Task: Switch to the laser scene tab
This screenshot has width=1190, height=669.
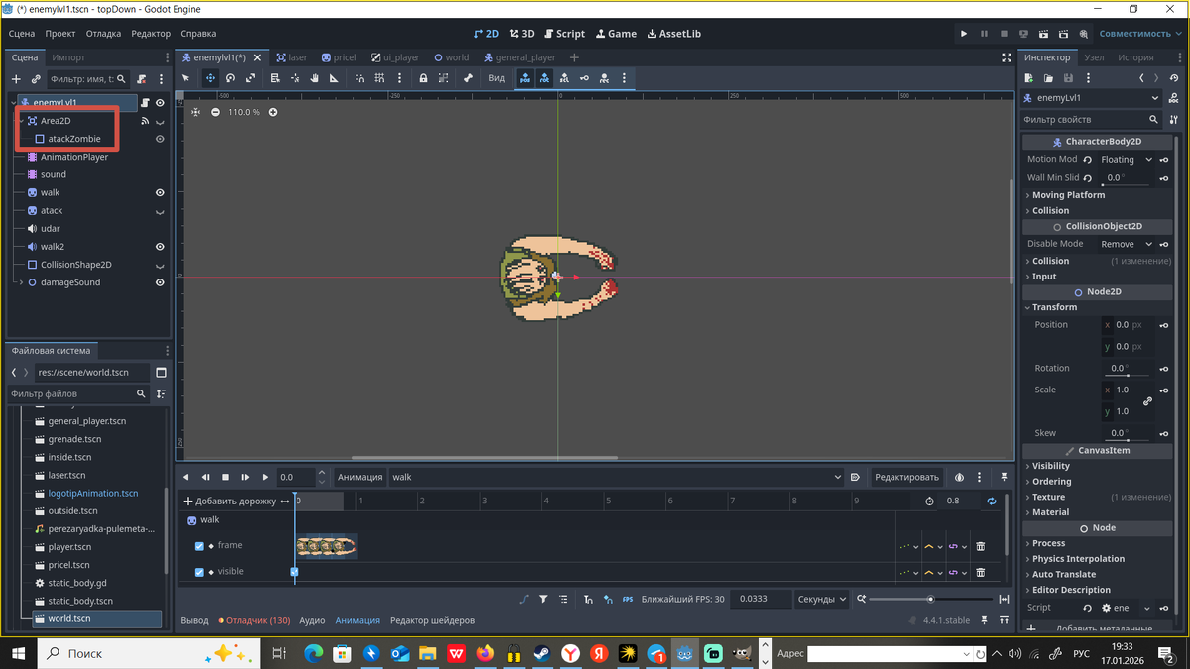Action: point(292,57)
